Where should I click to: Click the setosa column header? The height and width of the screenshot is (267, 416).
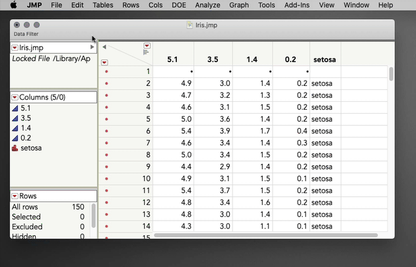coord(324,59)
